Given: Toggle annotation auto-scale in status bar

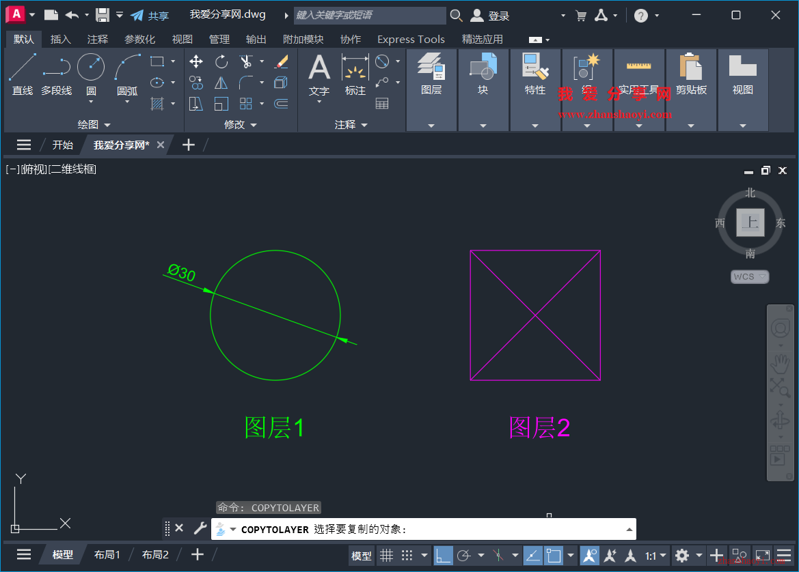Looking at the screenshot, I should 610,555.
